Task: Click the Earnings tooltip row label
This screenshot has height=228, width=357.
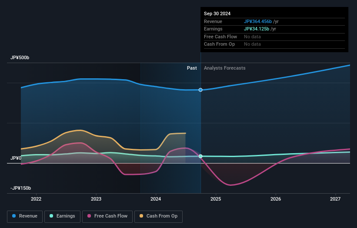Action: [213, 29]
